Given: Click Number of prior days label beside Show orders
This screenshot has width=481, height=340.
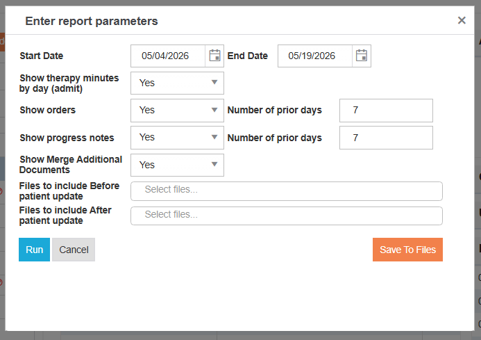Looking at the screenshot, I should 275,110.
